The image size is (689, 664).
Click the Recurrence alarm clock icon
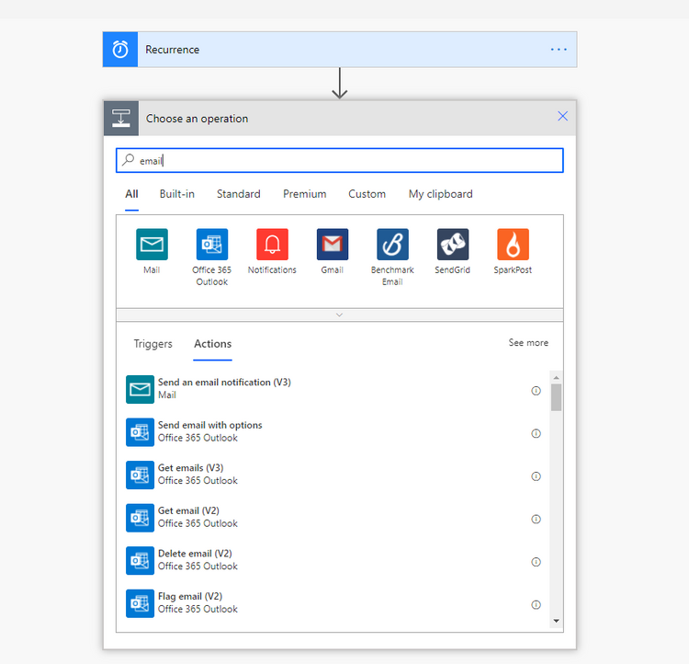(120, 50)
